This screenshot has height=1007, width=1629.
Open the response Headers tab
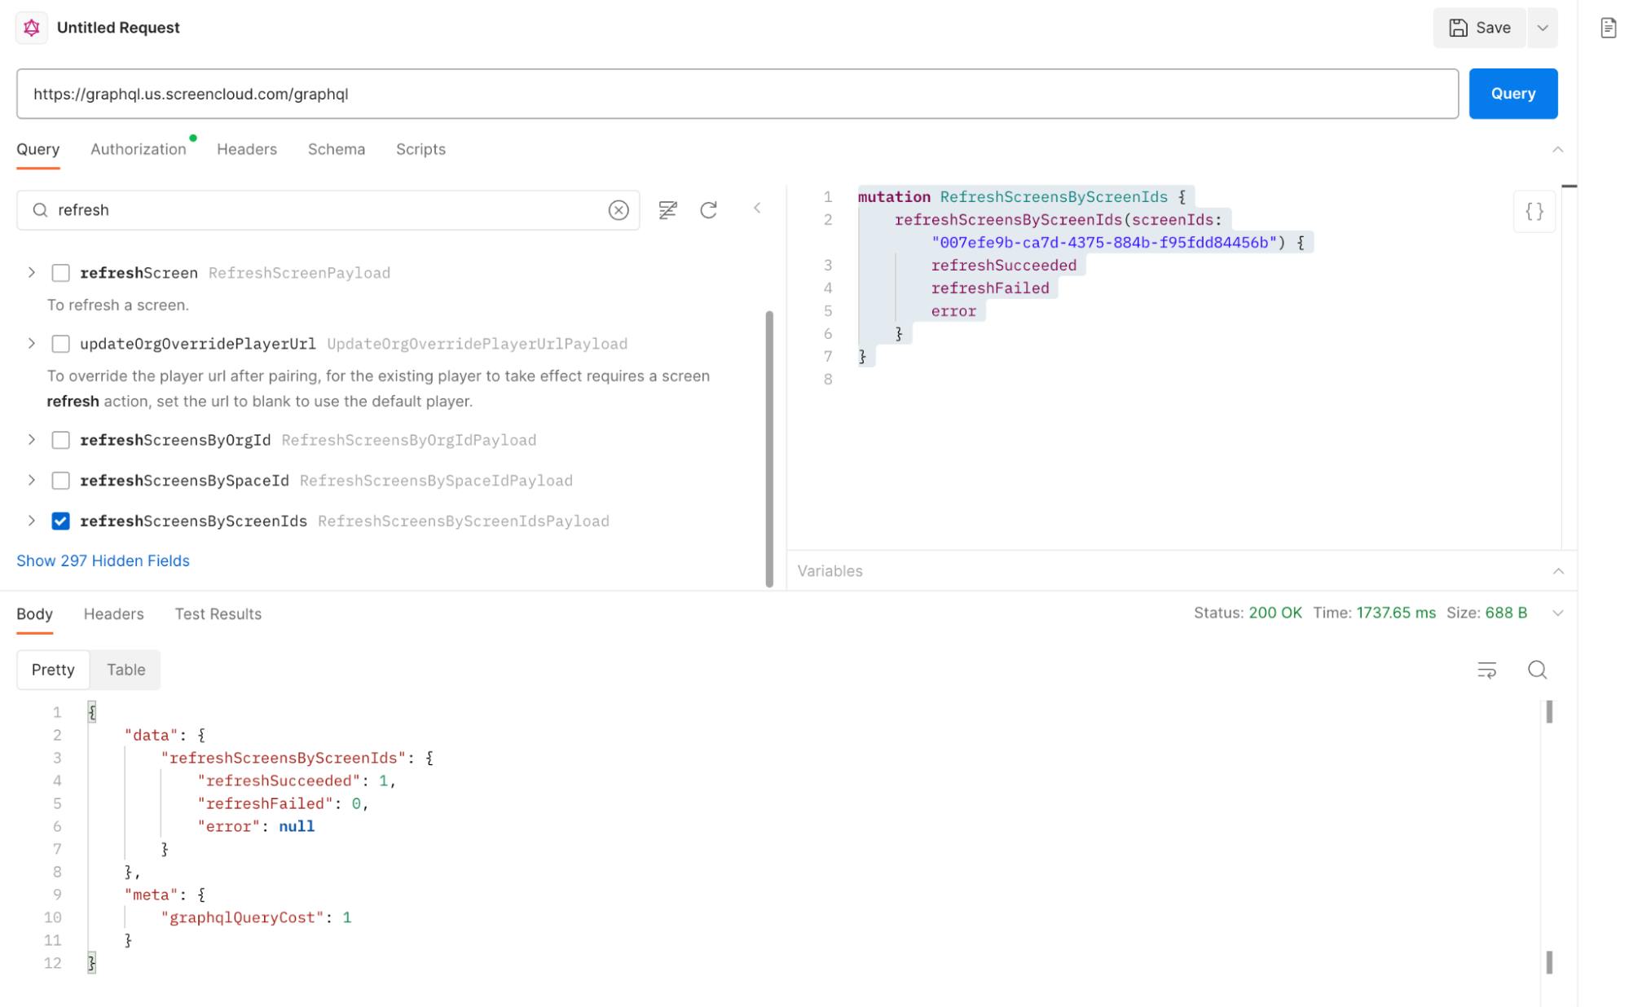pos(113,614)
